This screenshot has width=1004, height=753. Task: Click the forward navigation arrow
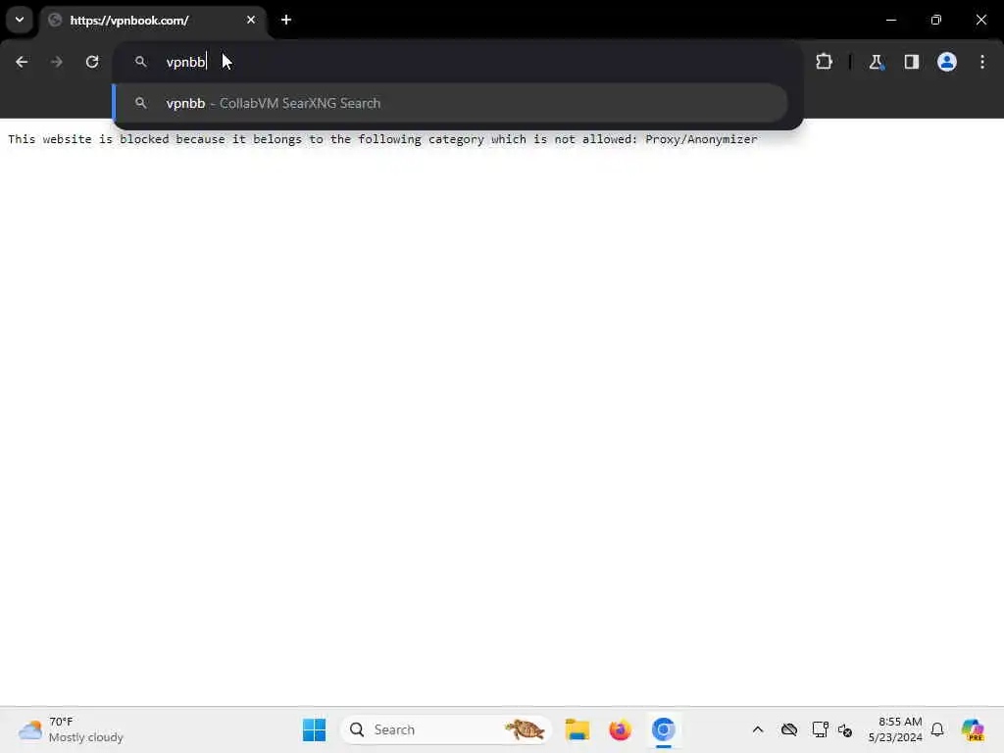pos(56,62)
